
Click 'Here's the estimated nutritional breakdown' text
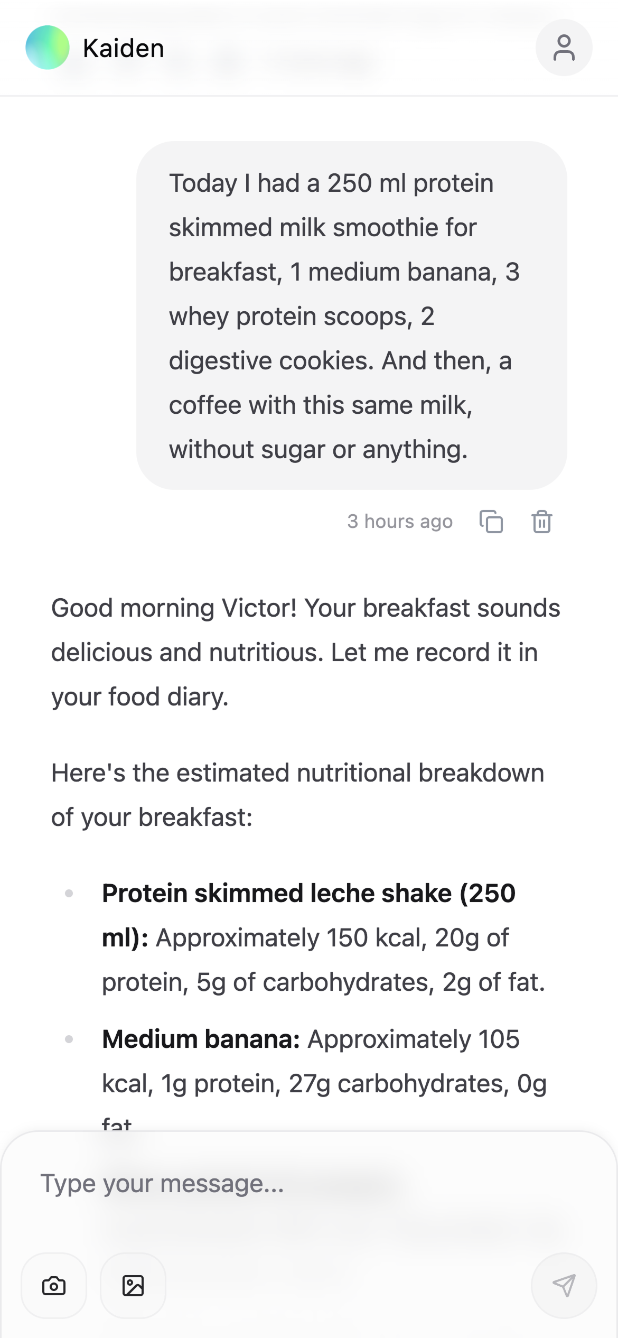[297, 773]
